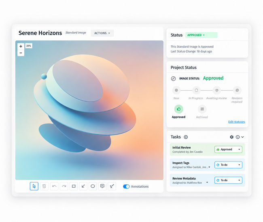Click the Initial Review task title
This screenshot has height=222, width=263.
(182, 148)
